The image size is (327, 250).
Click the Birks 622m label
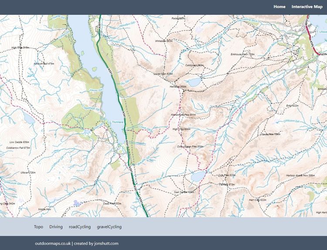point(293,106)
